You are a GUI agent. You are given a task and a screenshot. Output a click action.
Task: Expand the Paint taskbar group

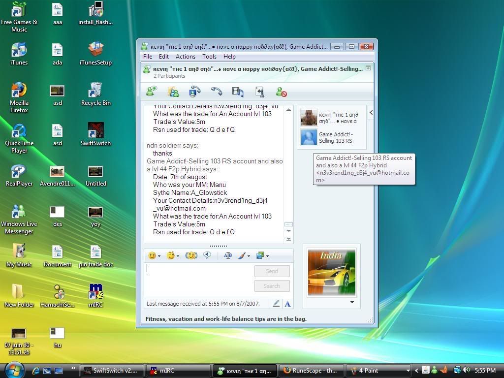click(x=378, y=371)
